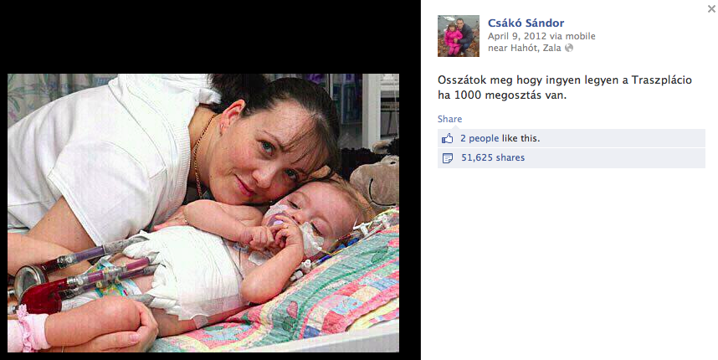This screenshot has height=360, width=718.
Task: Click the shares note icon
Action: click(x=448, y=158)
